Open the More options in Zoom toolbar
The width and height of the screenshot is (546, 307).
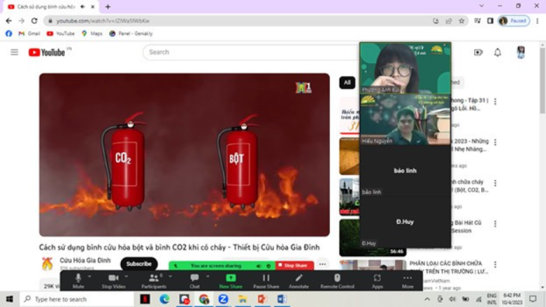coord(407,281)
